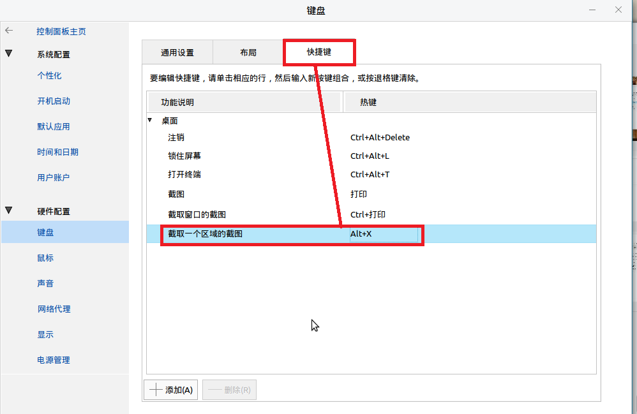Screen dimensions: 637x414
Task: Open 时间和日期 settings
Action: click(x=57, y=152)
